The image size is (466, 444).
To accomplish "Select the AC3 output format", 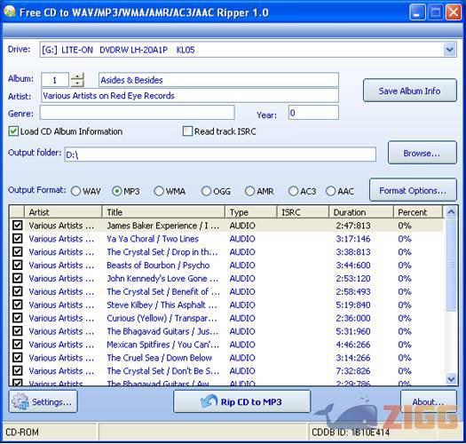I will click(293, 191).
